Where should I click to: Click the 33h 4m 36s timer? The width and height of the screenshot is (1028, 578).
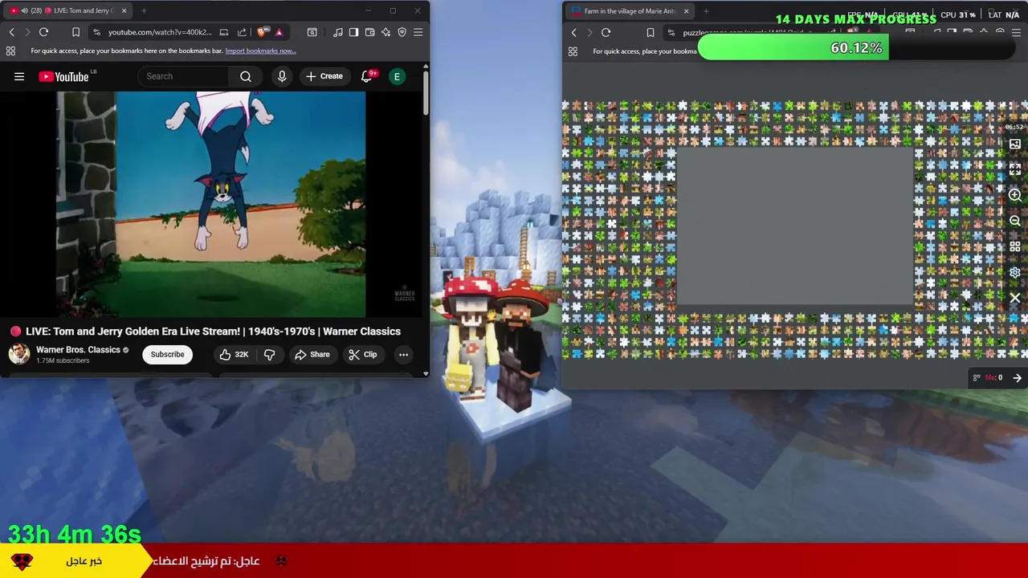[x=75, y=534]
